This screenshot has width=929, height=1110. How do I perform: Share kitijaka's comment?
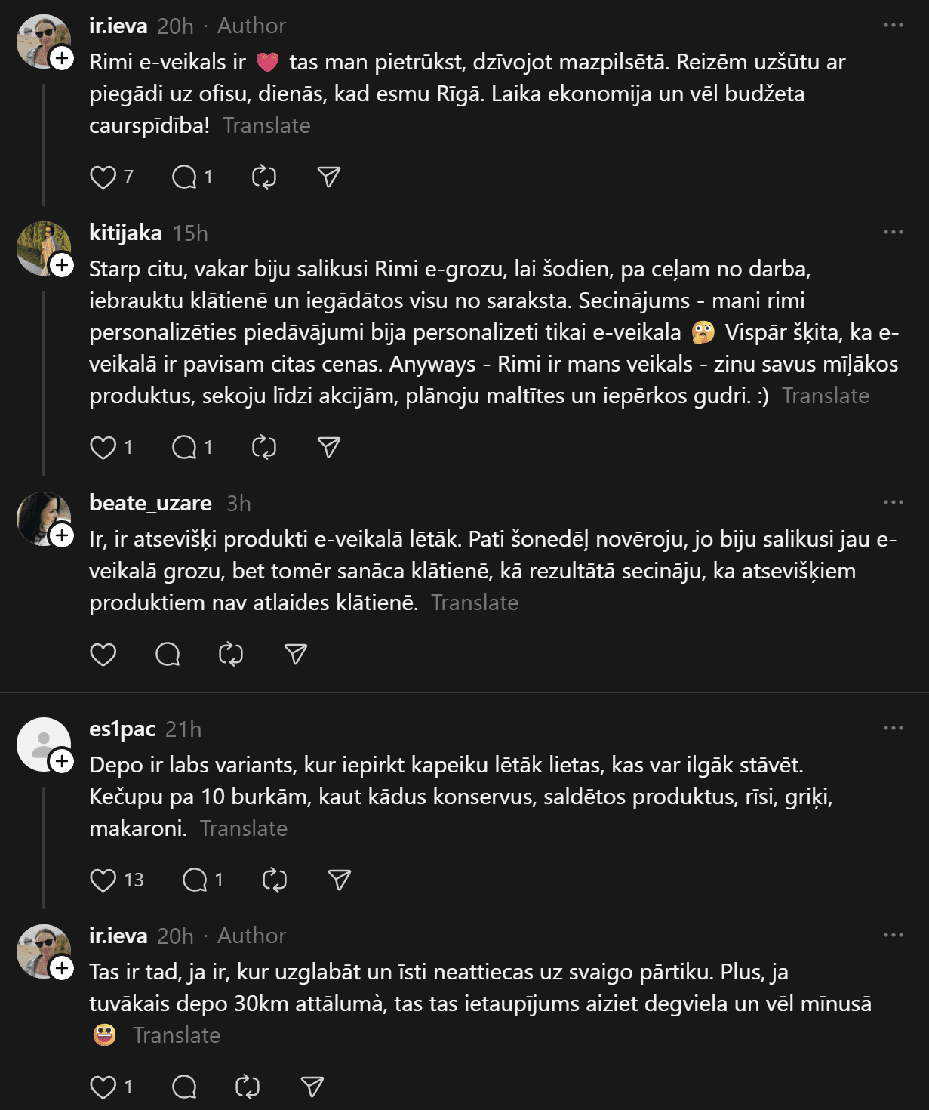(328, 448)
